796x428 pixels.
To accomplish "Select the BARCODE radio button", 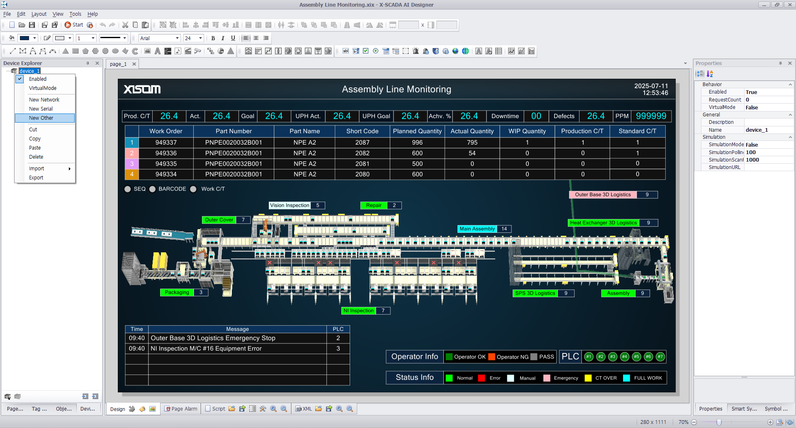I will click(152, 189).
